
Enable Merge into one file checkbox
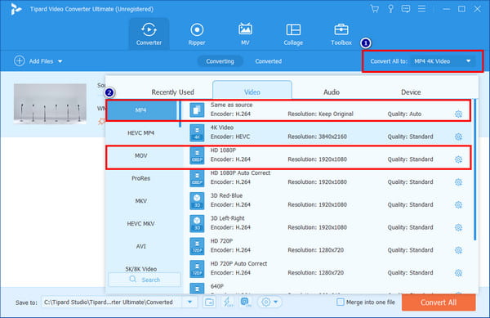[x=341, y=302]
